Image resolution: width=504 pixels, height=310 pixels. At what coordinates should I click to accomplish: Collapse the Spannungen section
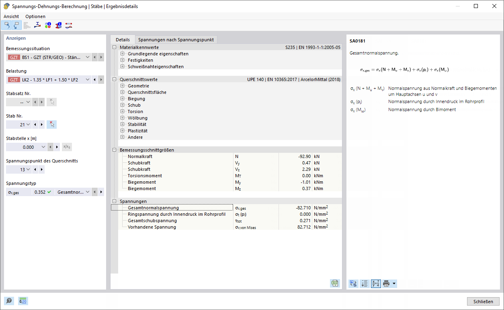[115, 201]
